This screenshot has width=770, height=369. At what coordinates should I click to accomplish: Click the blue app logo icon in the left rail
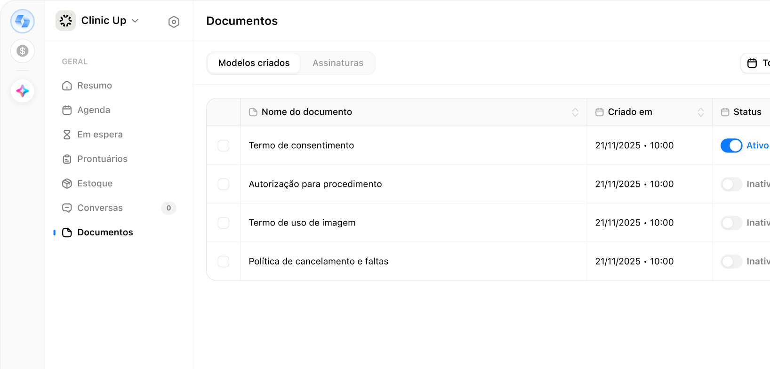click(23, 21)
